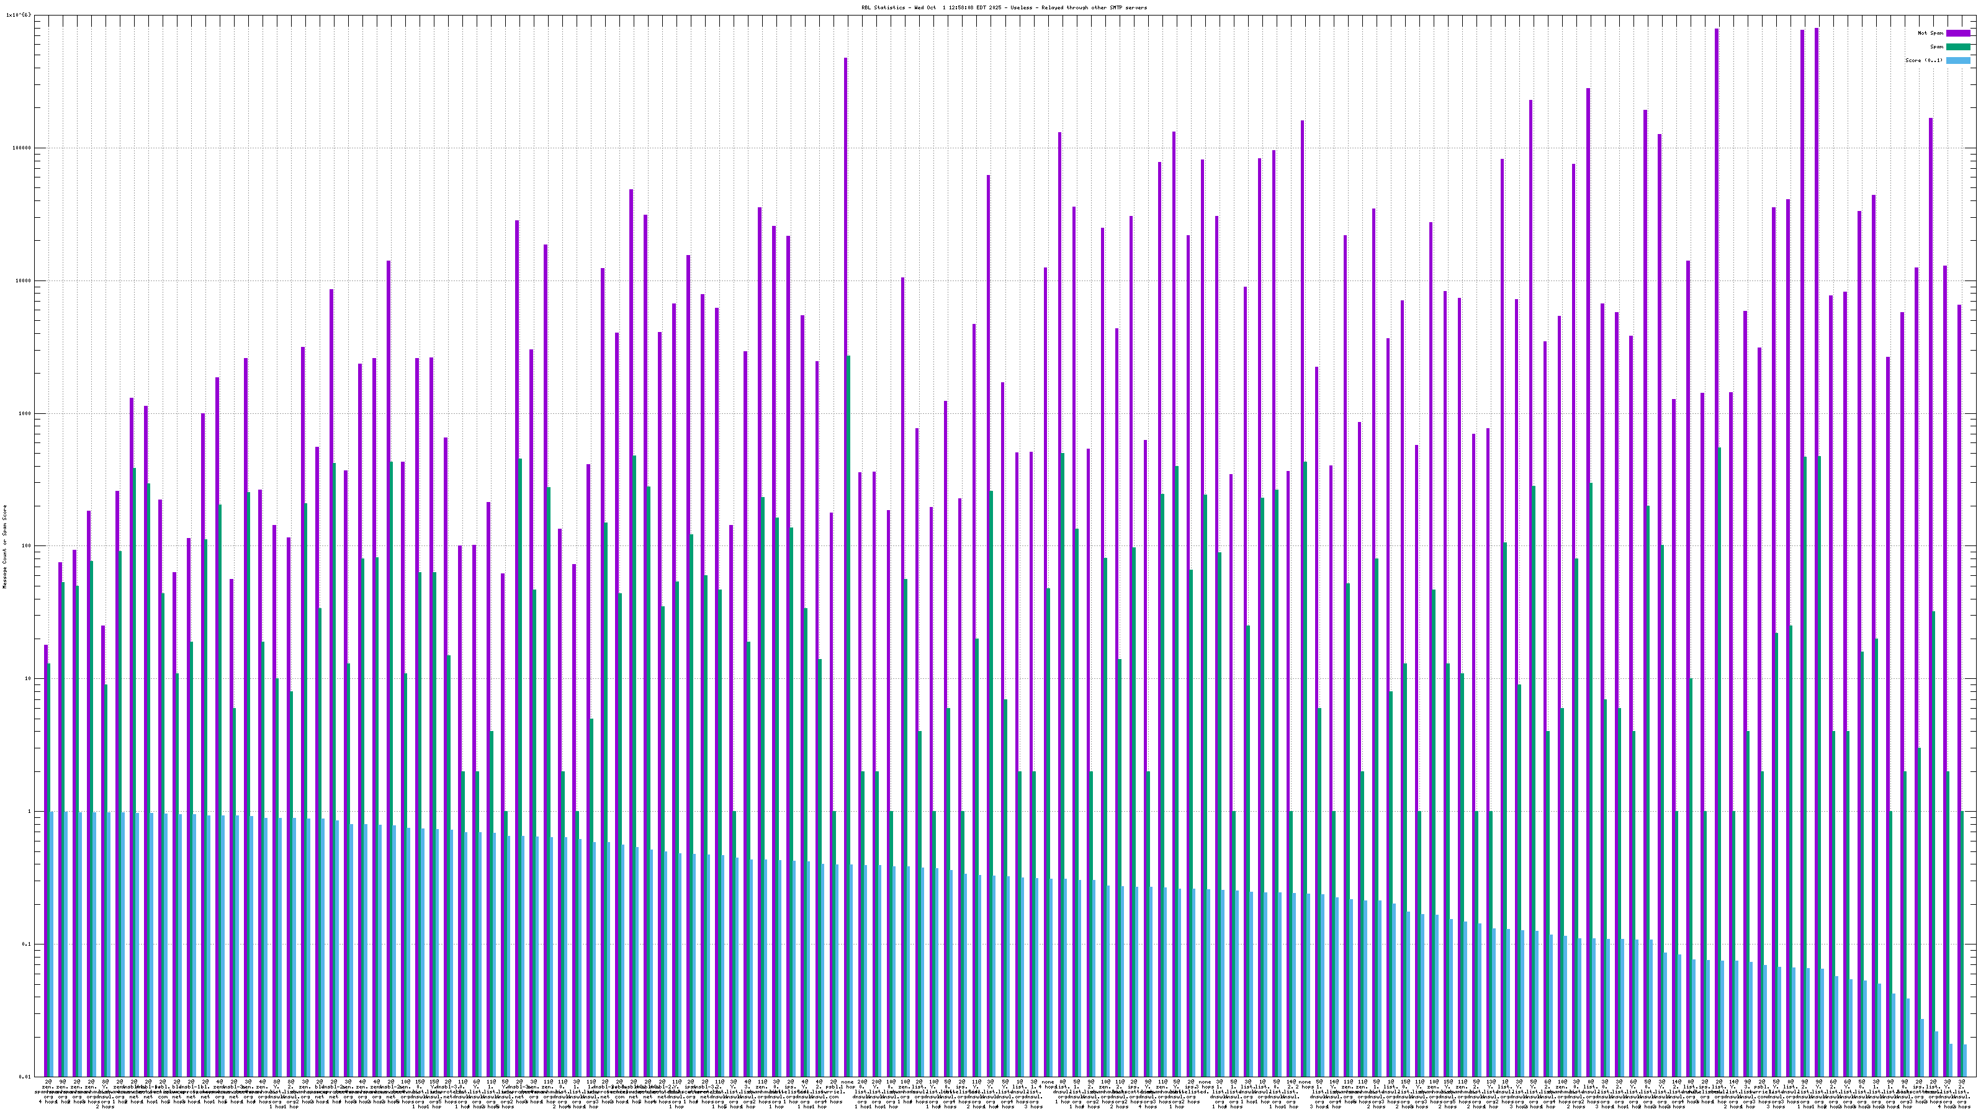The width and height of the screenshot is (1986, 1117).
Task: Click the 100 y-axis tick label
Action: pyautogui.click(x=26, y=546)
